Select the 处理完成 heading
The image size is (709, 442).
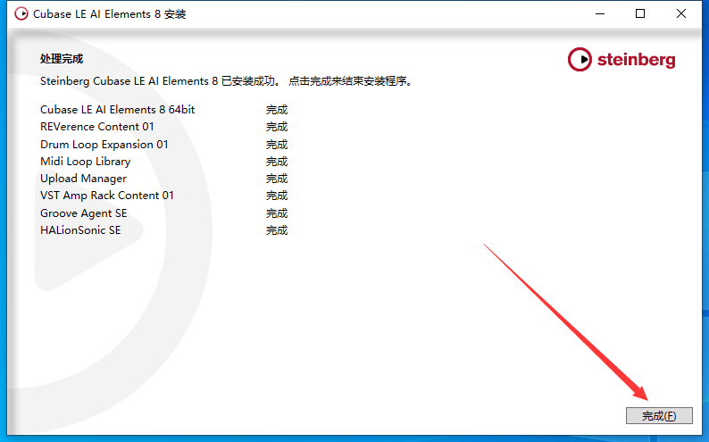(62, 59)
